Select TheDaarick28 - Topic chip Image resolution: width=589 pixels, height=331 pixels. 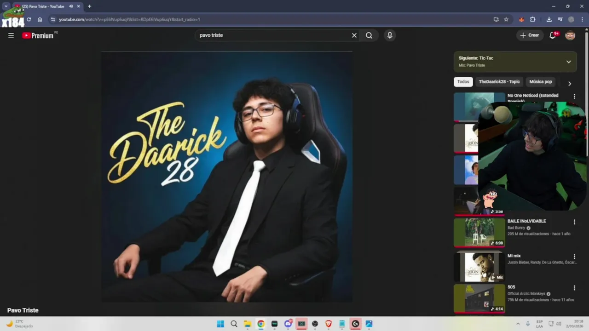pos(499,82)
